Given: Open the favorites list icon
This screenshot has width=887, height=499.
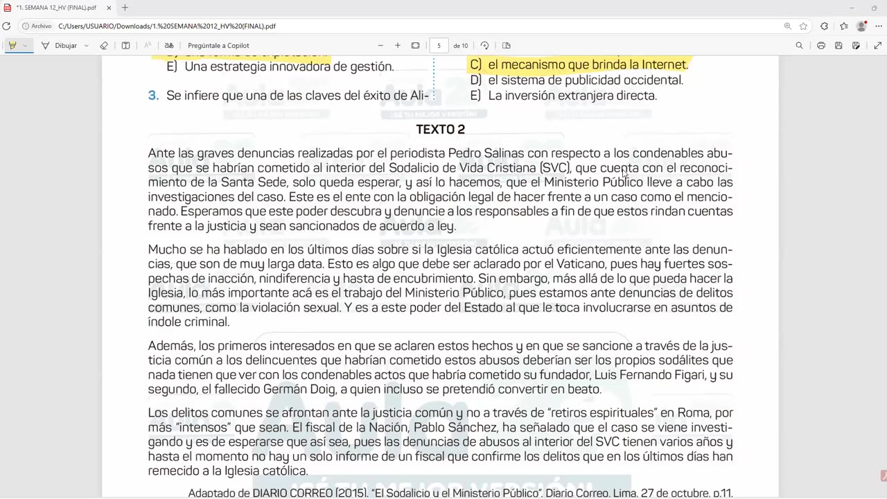Looking at the screenshot, I should coord(843,26).
